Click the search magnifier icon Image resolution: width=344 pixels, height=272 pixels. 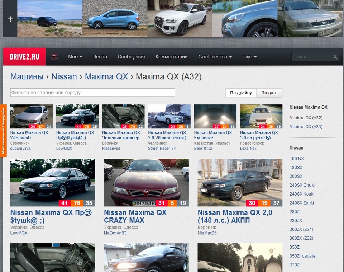click(335, 57)
